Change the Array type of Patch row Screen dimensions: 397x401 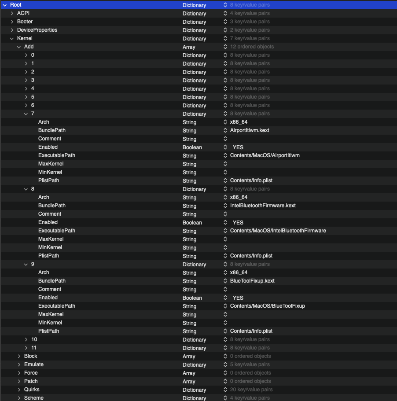pyautogui.click(x=189, y=382)
